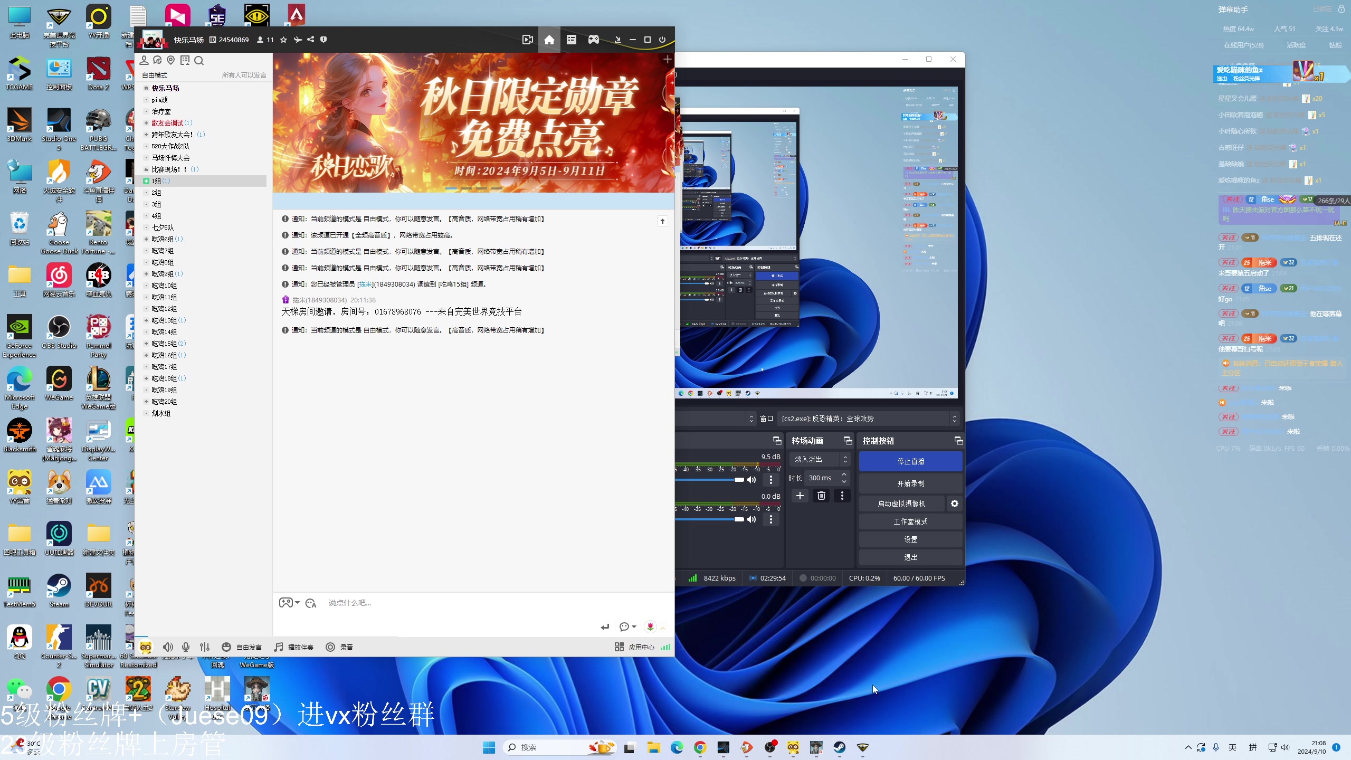Open the channel notice board icon
Image resolution: width=1351 pixels, height=760 pixels.
[185, 61]
